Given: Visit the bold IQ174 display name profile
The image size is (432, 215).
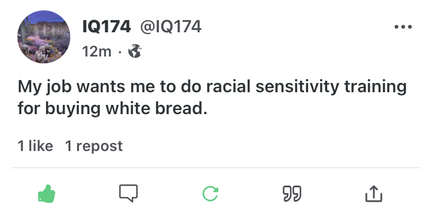Looking at the screenshot, I should pyautogui.click(x=107, y=27).
